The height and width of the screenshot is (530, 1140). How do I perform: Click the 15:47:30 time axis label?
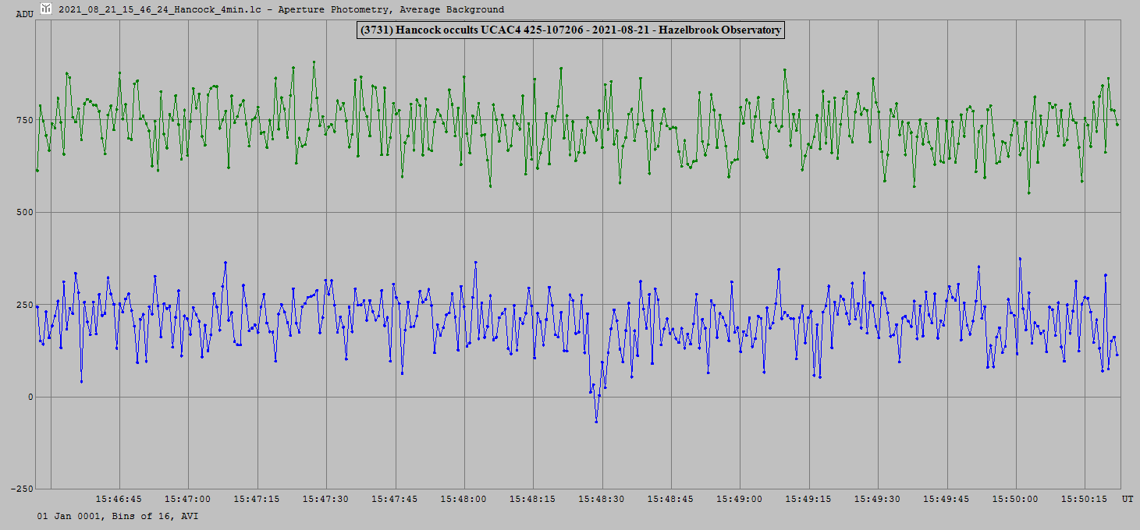(x=325, y=499)
